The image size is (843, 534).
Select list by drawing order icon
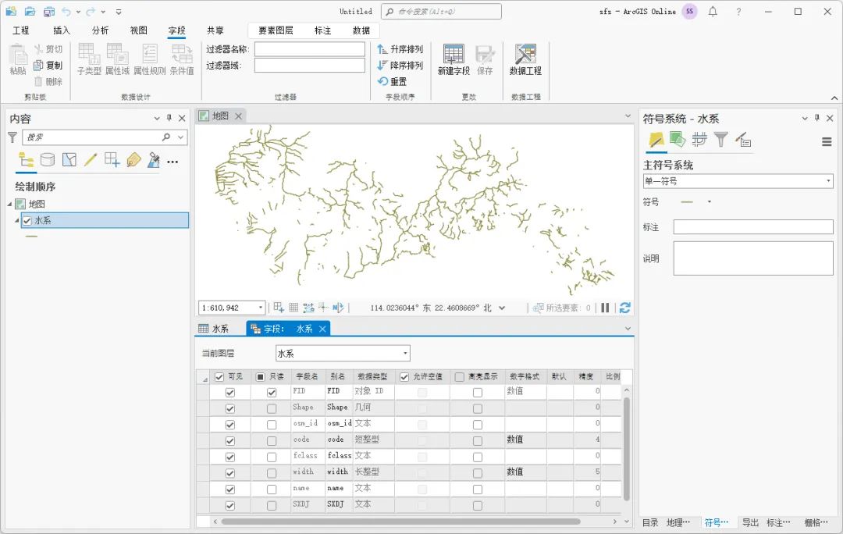click(x=26, y=160)
